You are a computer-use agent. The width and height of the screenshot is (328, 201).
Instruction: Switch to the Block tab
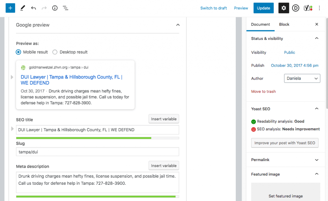pyautogui.click(x=284, y=24)
